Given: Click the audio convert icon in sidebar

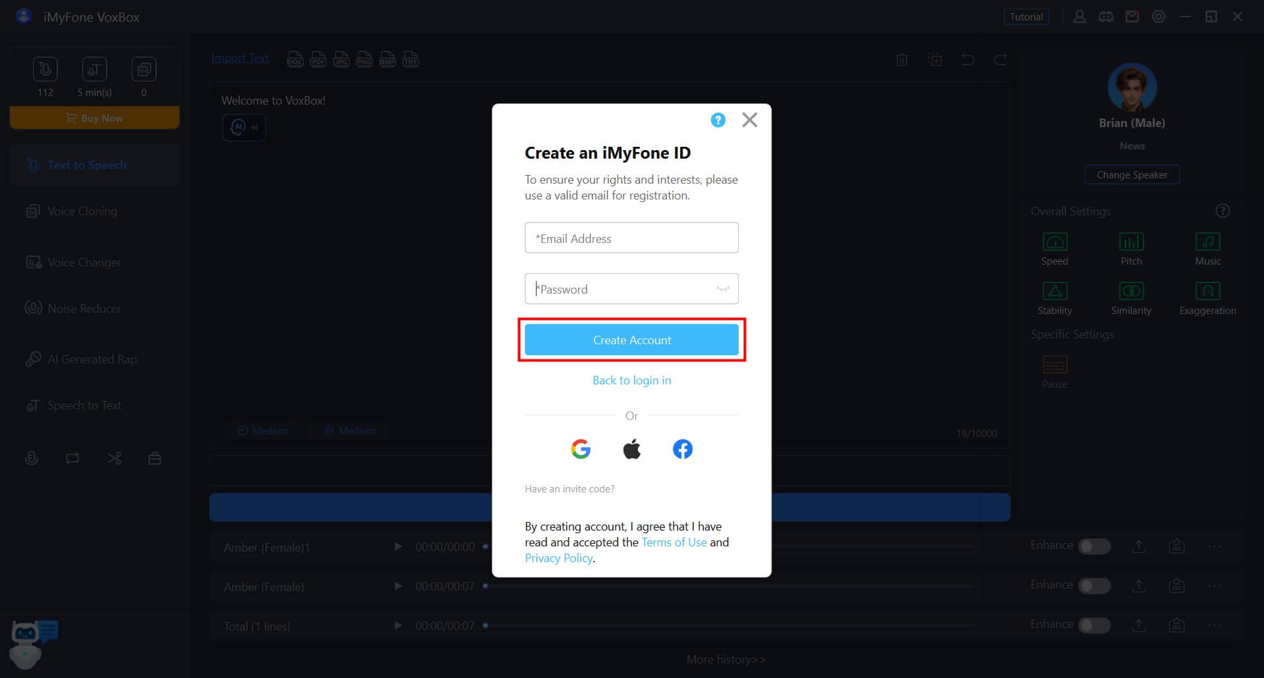Looking at the screenshot, I should 72,458.
